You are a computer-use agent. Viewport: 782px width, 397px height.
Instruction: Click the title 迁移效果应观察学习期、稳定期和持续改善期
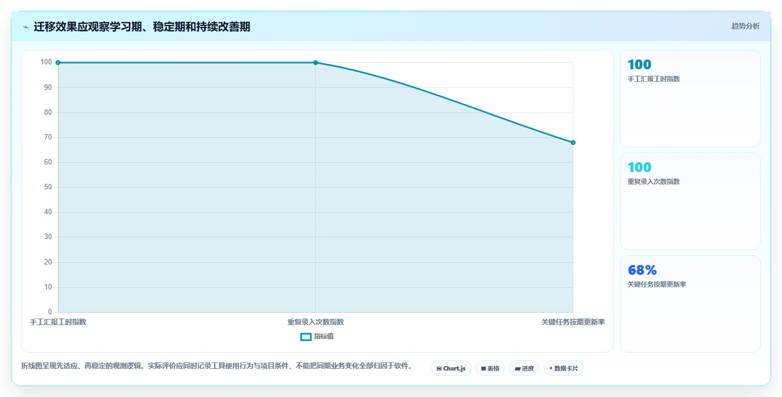(142, 27)
